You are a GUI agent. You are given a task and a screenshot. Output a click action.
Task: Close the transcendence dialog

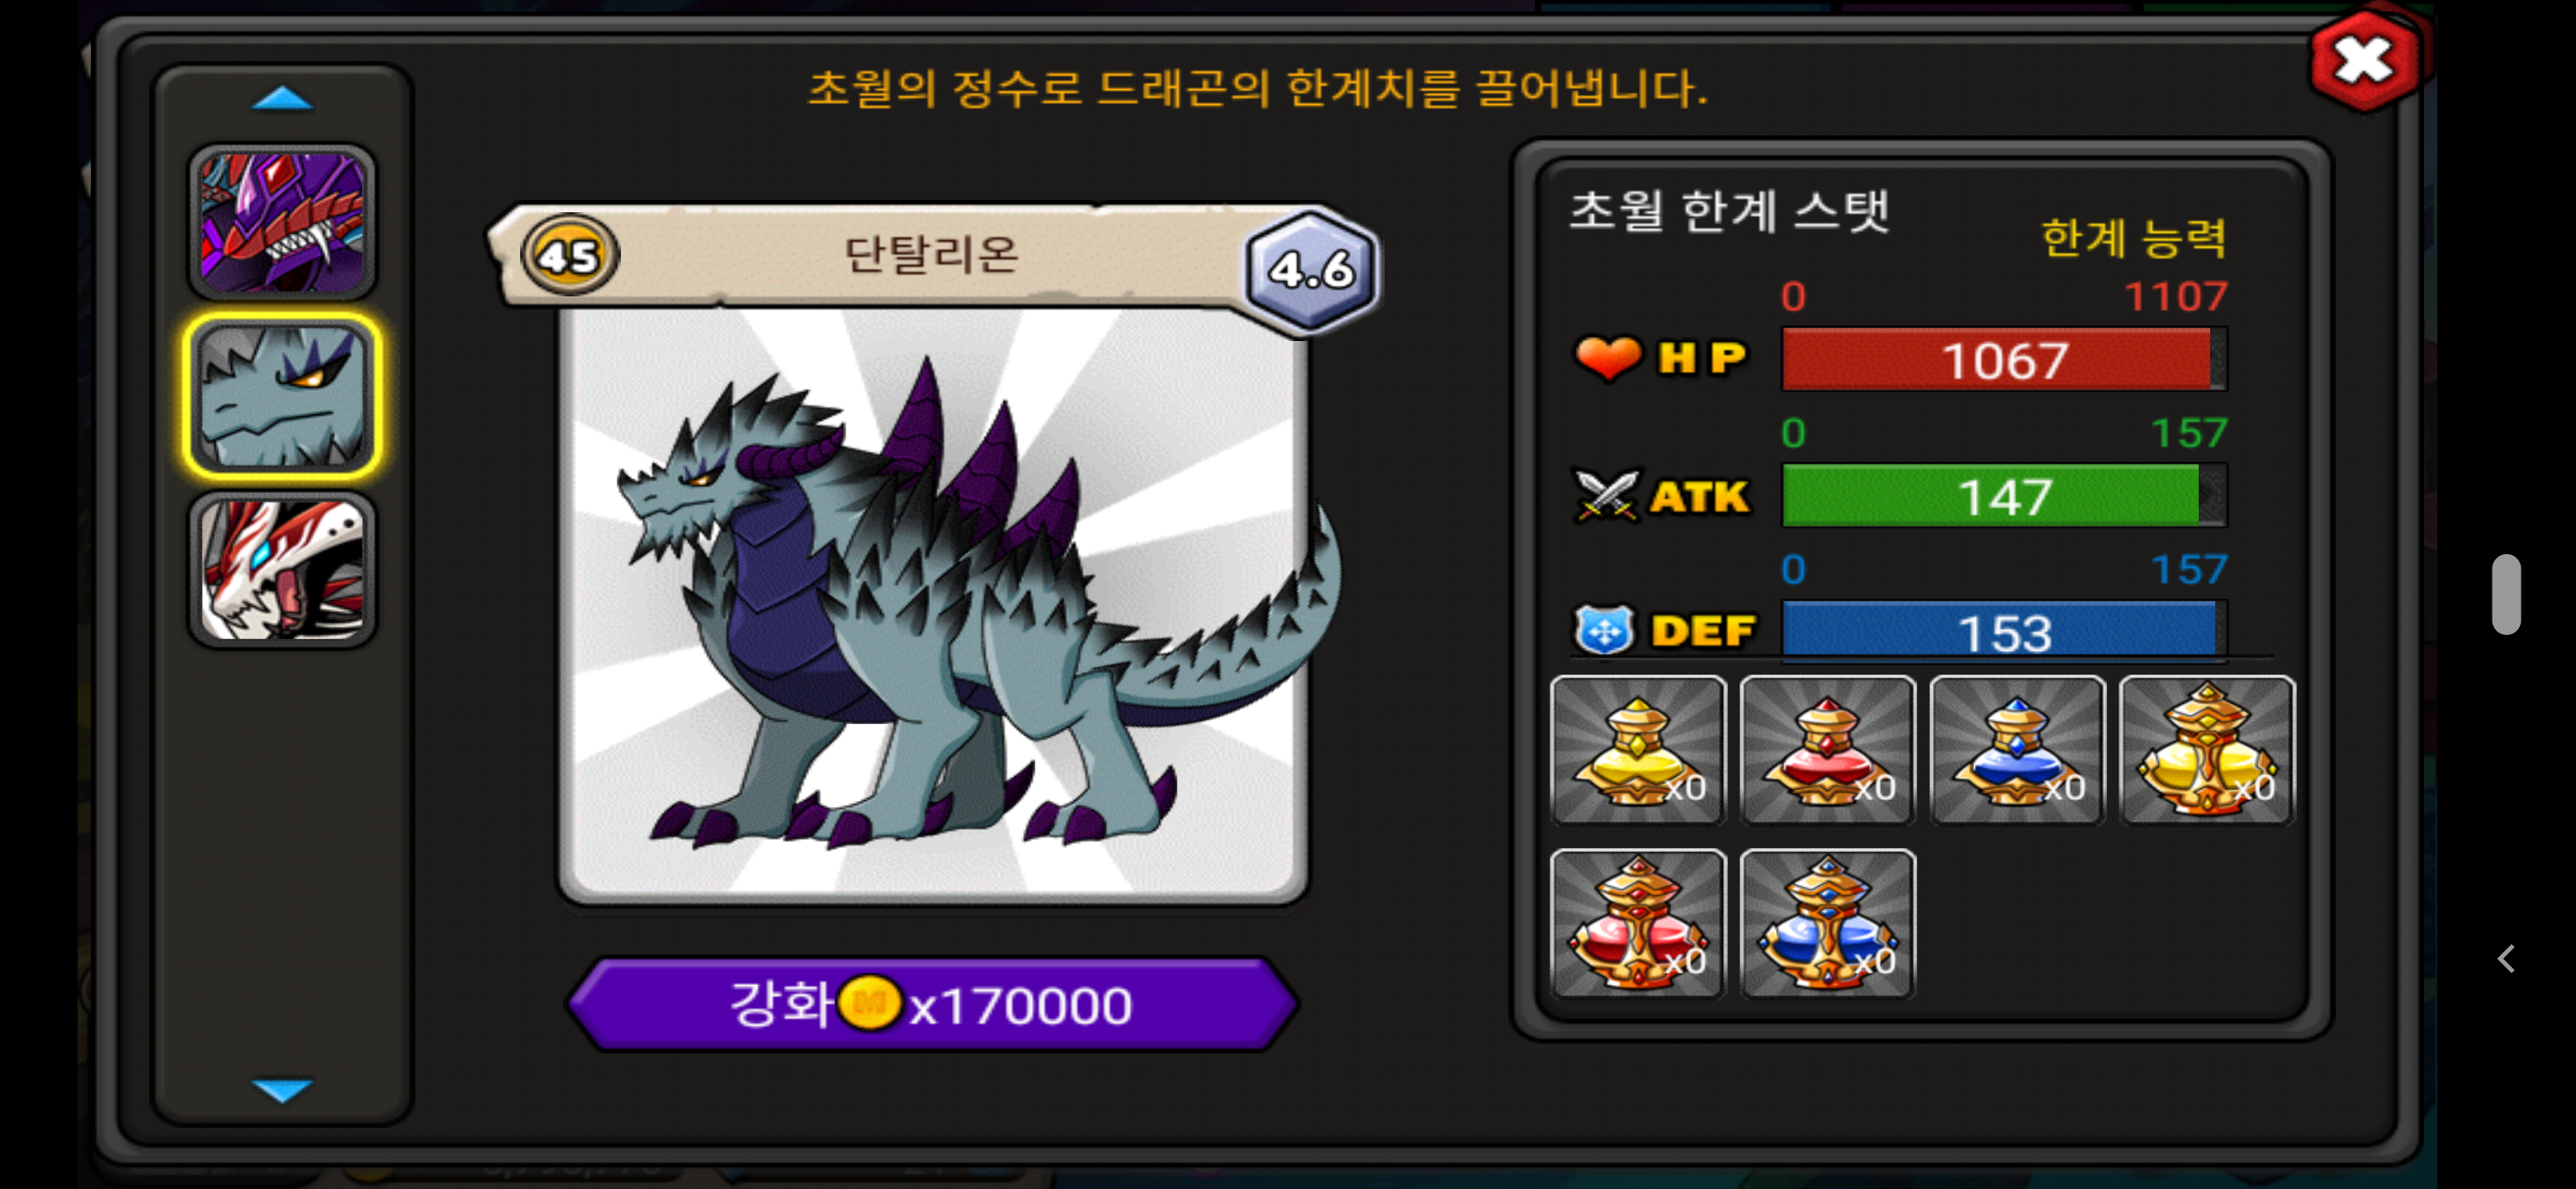(2365, 61)
